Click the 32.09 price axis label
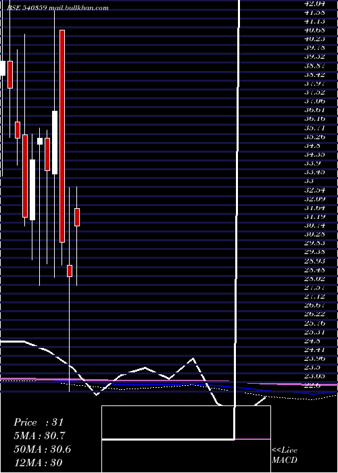338x473 pixels. tap(315, 199)
